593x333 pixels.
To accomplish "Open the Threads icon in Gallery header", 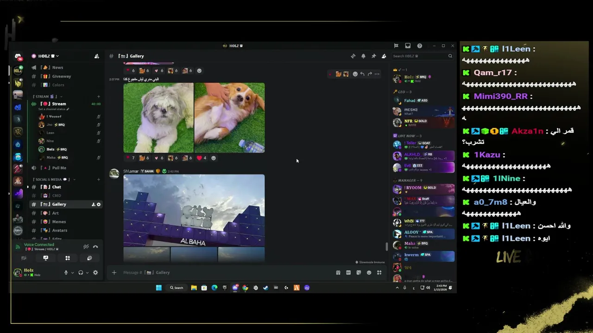I will 353,56.
